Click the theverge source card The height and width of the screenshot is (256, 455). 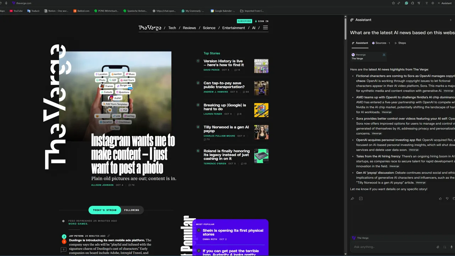pyautogui.click(x=368, y=57)
